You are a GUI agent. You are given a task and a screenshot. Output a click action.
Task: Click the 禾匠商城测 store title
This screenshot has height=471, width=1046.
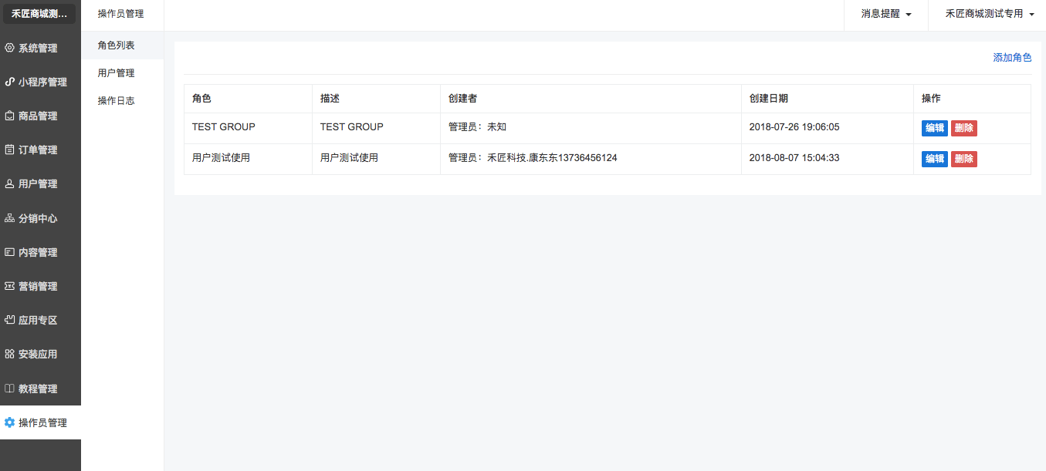(x=39, y=14)
